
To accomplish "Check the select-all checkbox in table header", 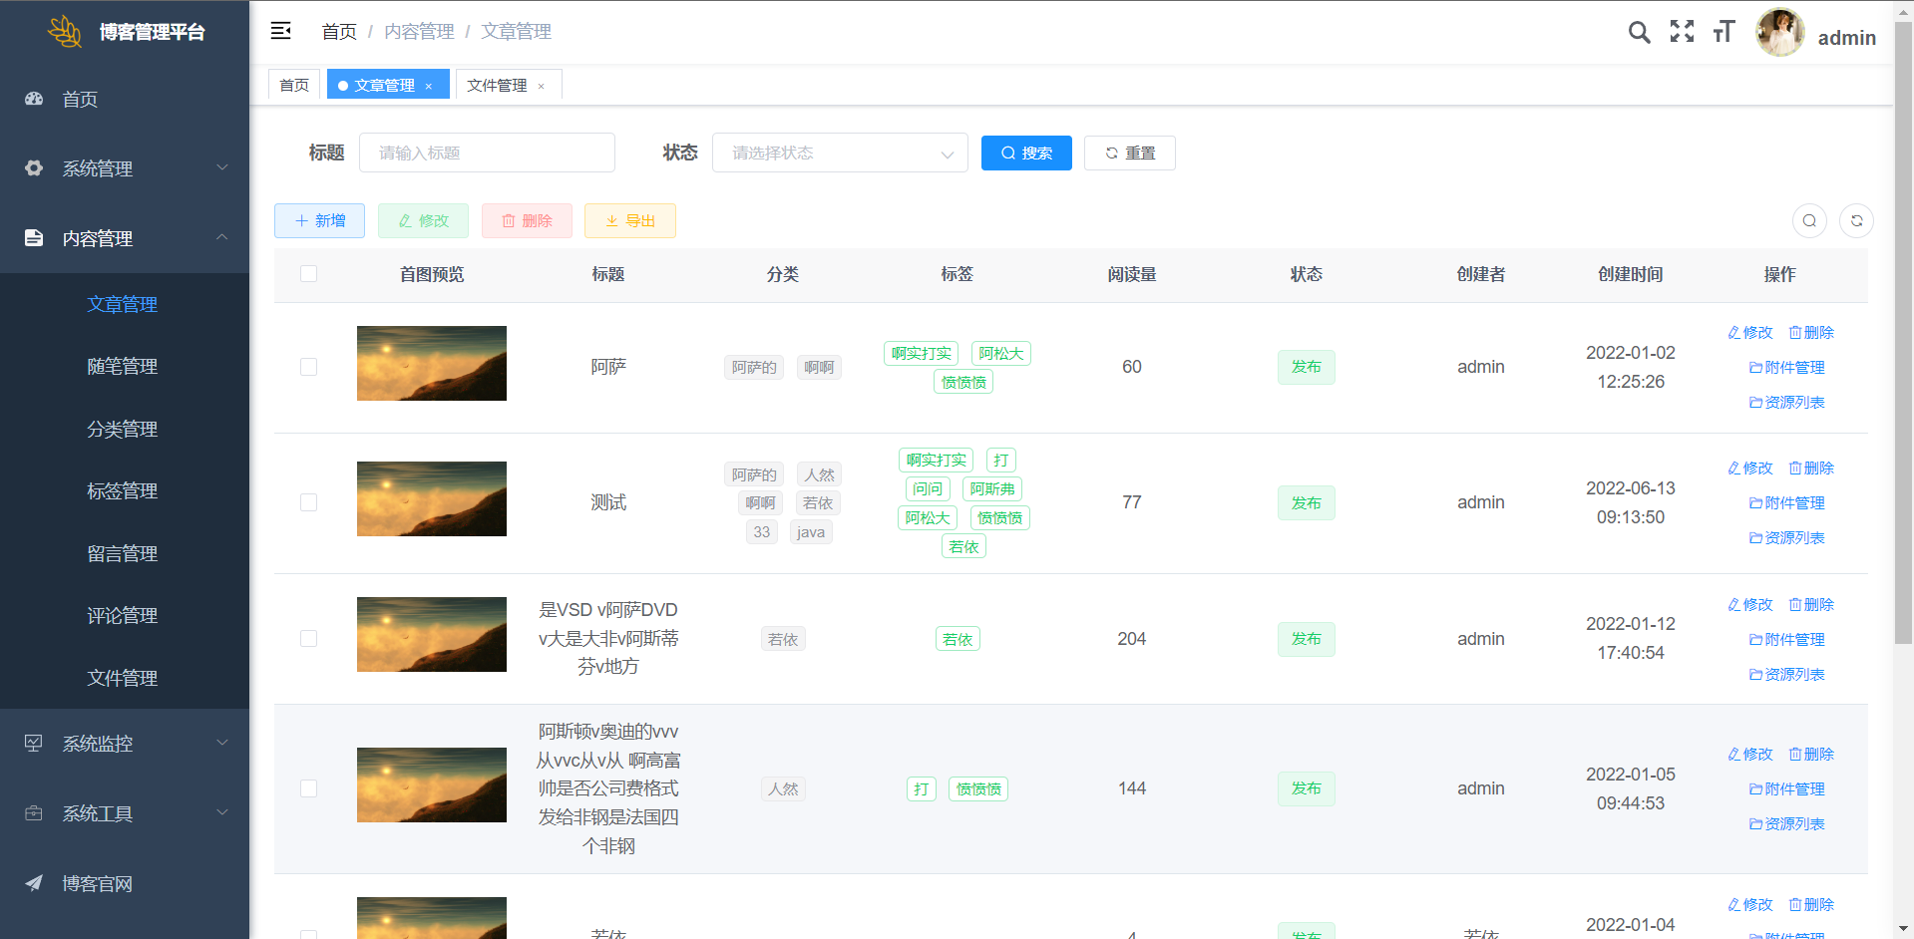I will tap(309, 274).
